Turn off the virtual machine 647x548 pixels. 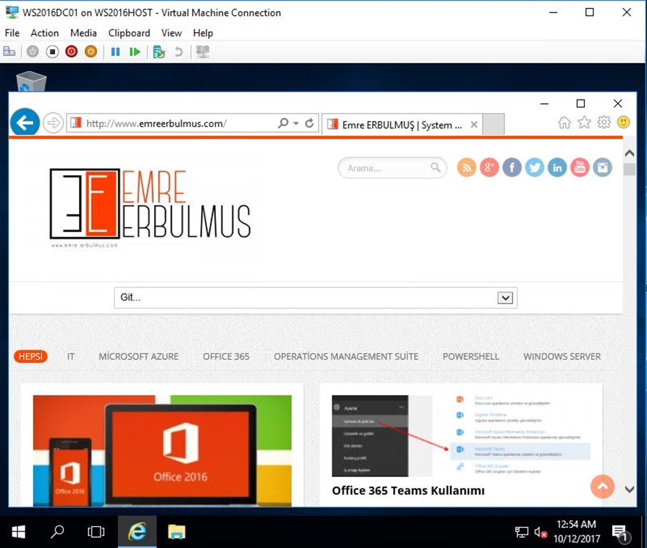pyautogui.click(x=52, y=52)
